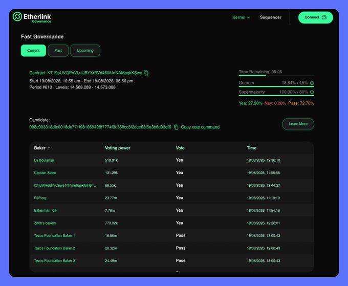
Task: Click the Time Remaining progress bar
Action: coord(276,75)
